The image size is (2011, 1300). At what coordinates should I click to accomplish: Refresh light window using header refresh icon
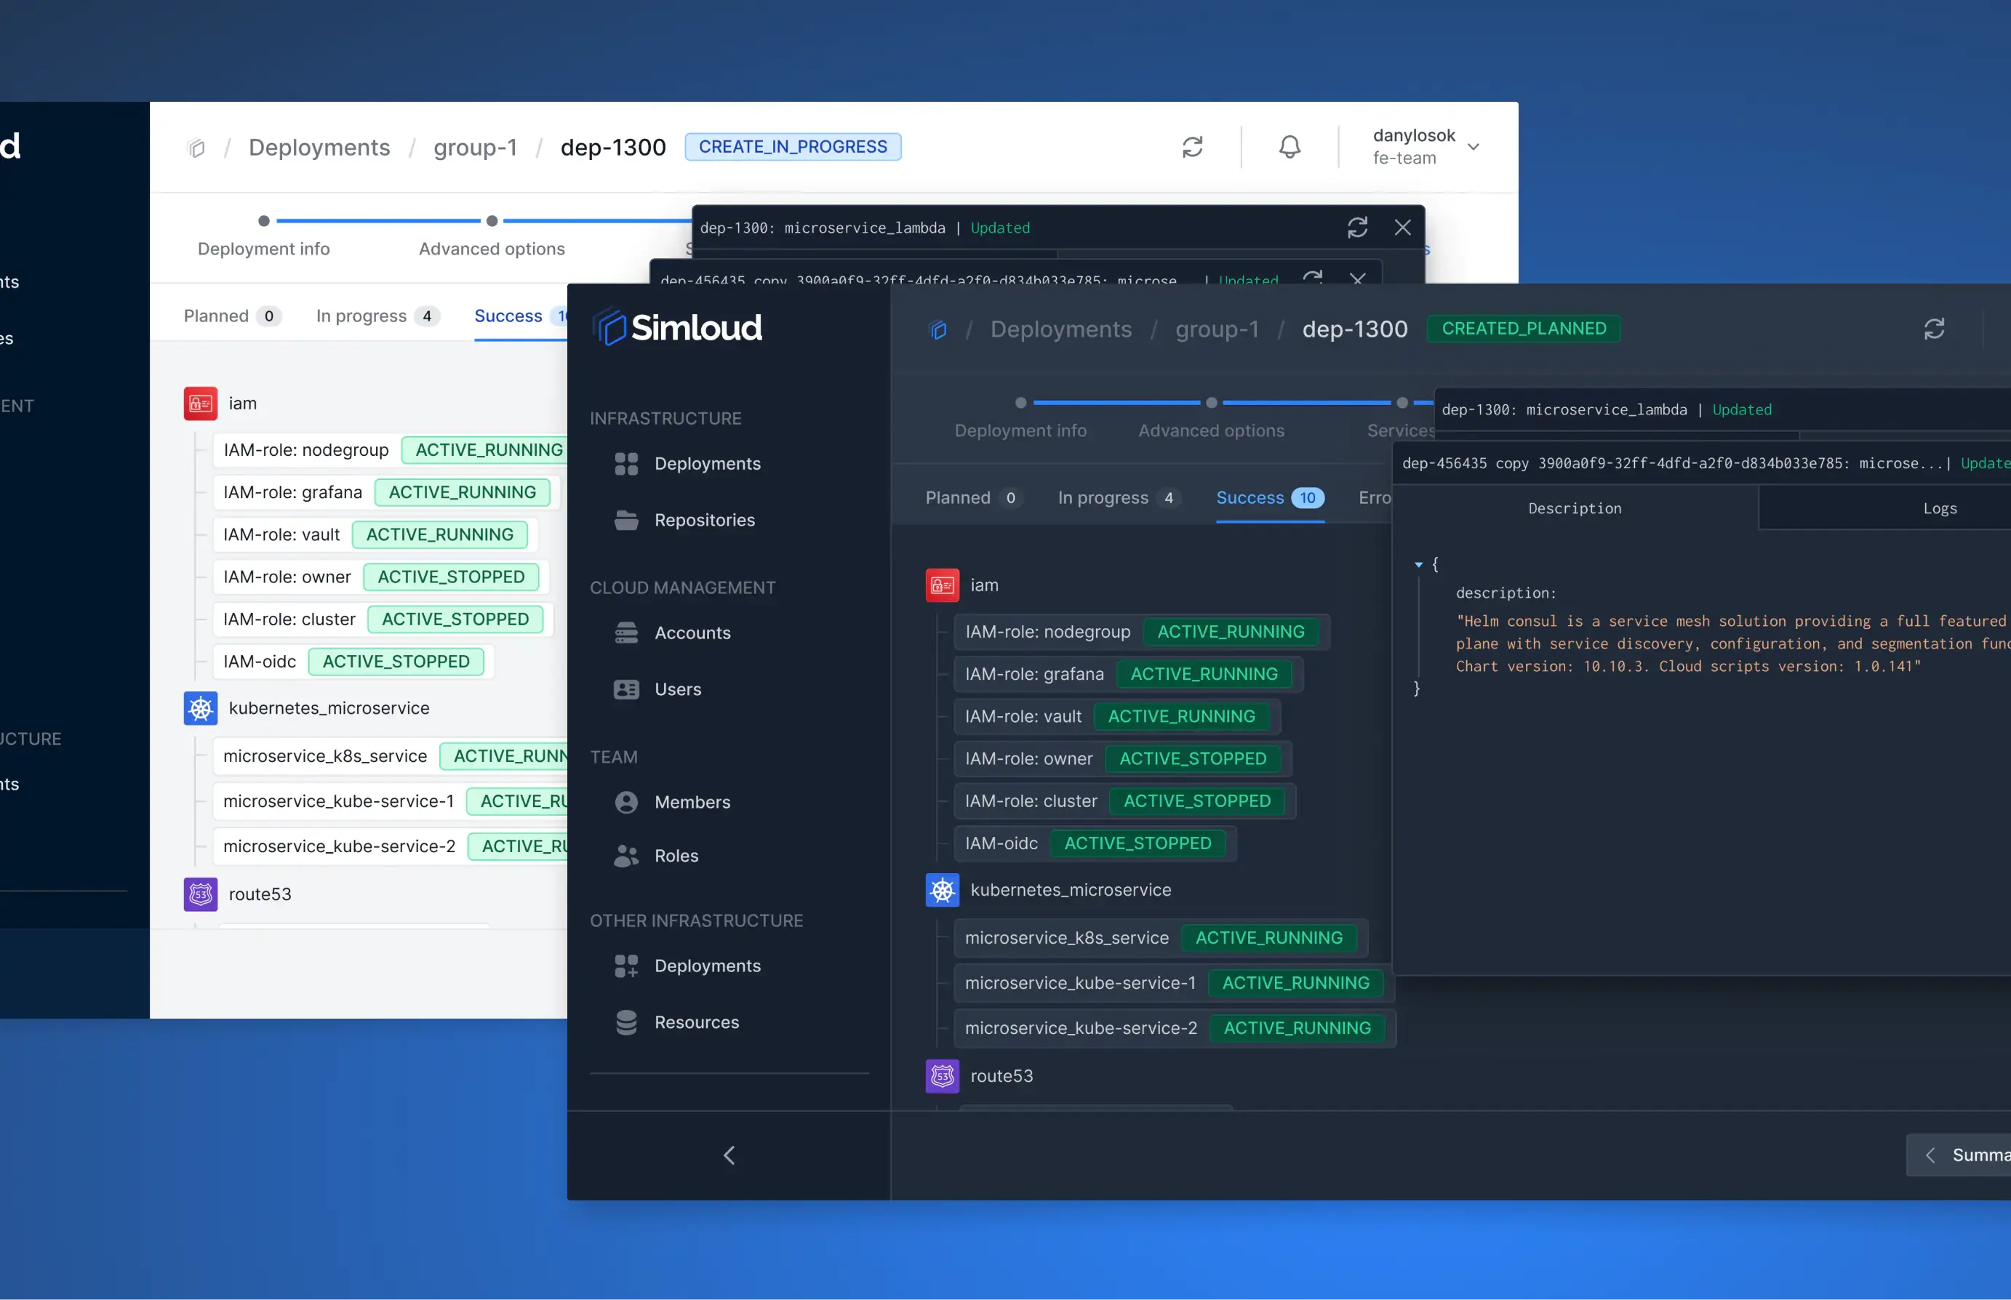[x=1191, y=147]
